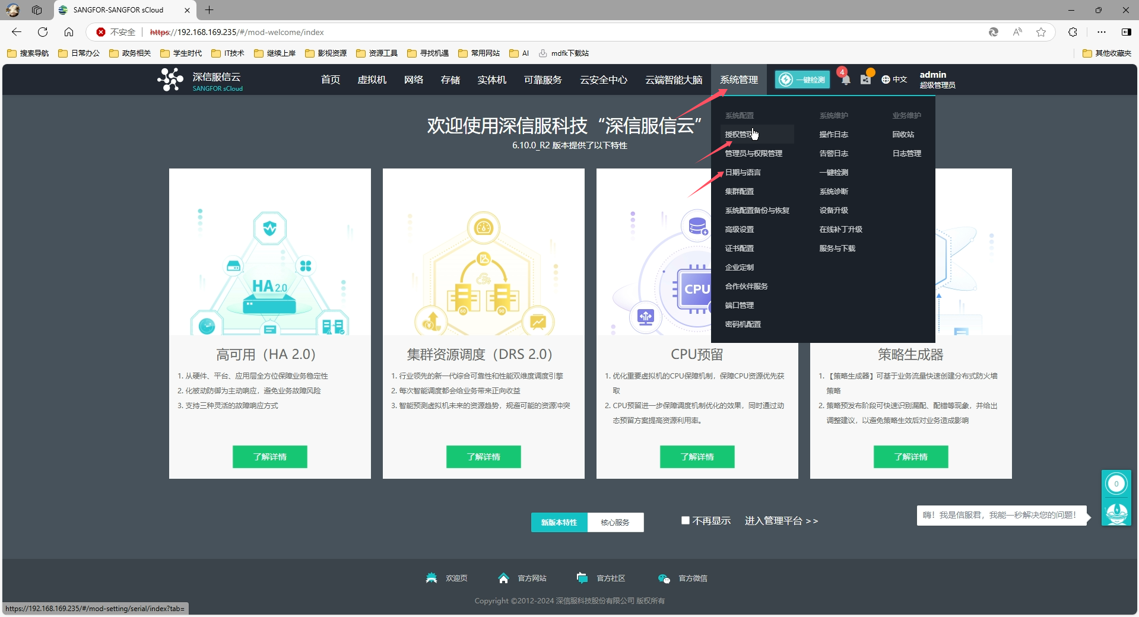Select 授权管理 in system menu

(x=757, y=134)
